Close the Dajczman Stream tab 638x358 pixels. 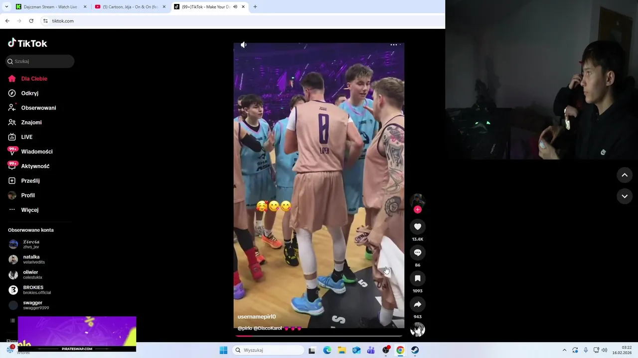click(85, 7)
